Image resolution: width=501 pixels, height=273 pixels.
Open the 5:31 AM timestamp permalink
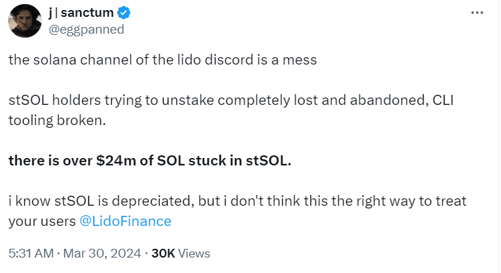tap(31, 253)
